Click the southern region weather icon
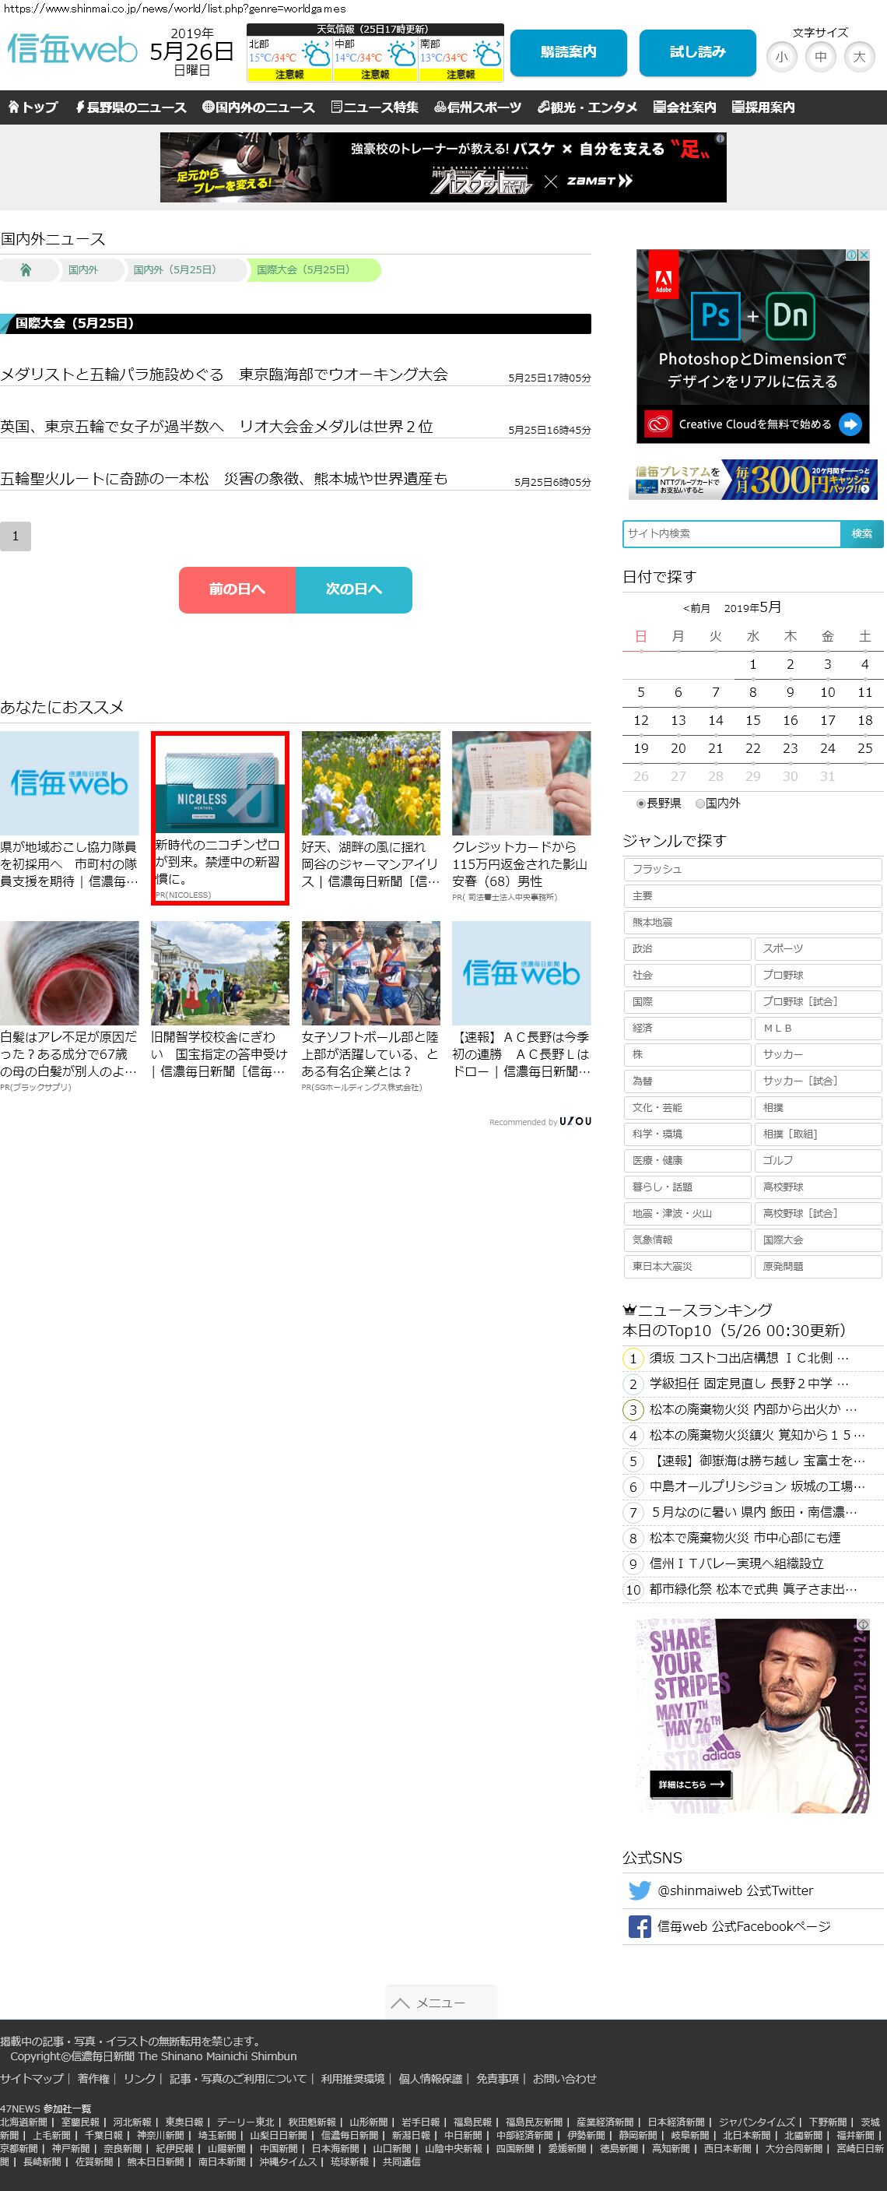The height and width of the screenshot is (2191, 887). (x=488, y=56)
